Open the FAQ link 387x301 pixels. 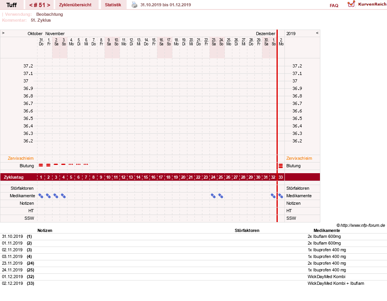click(334, 6)
